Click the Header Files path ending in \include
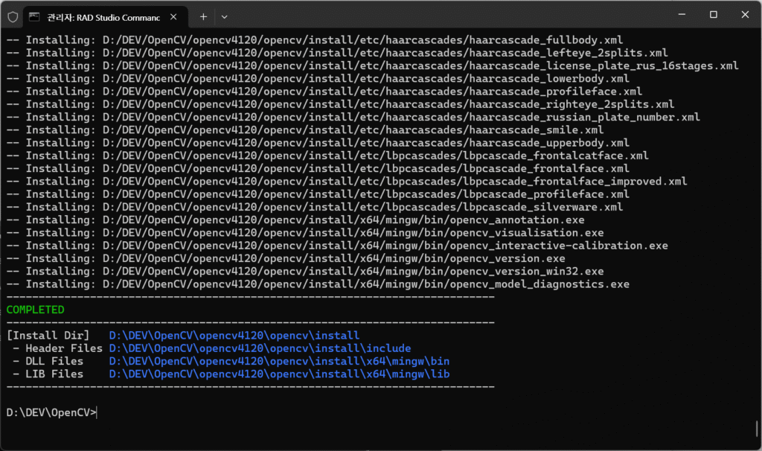The width and height of the screenshot is (762, 451). coord(260,348)
